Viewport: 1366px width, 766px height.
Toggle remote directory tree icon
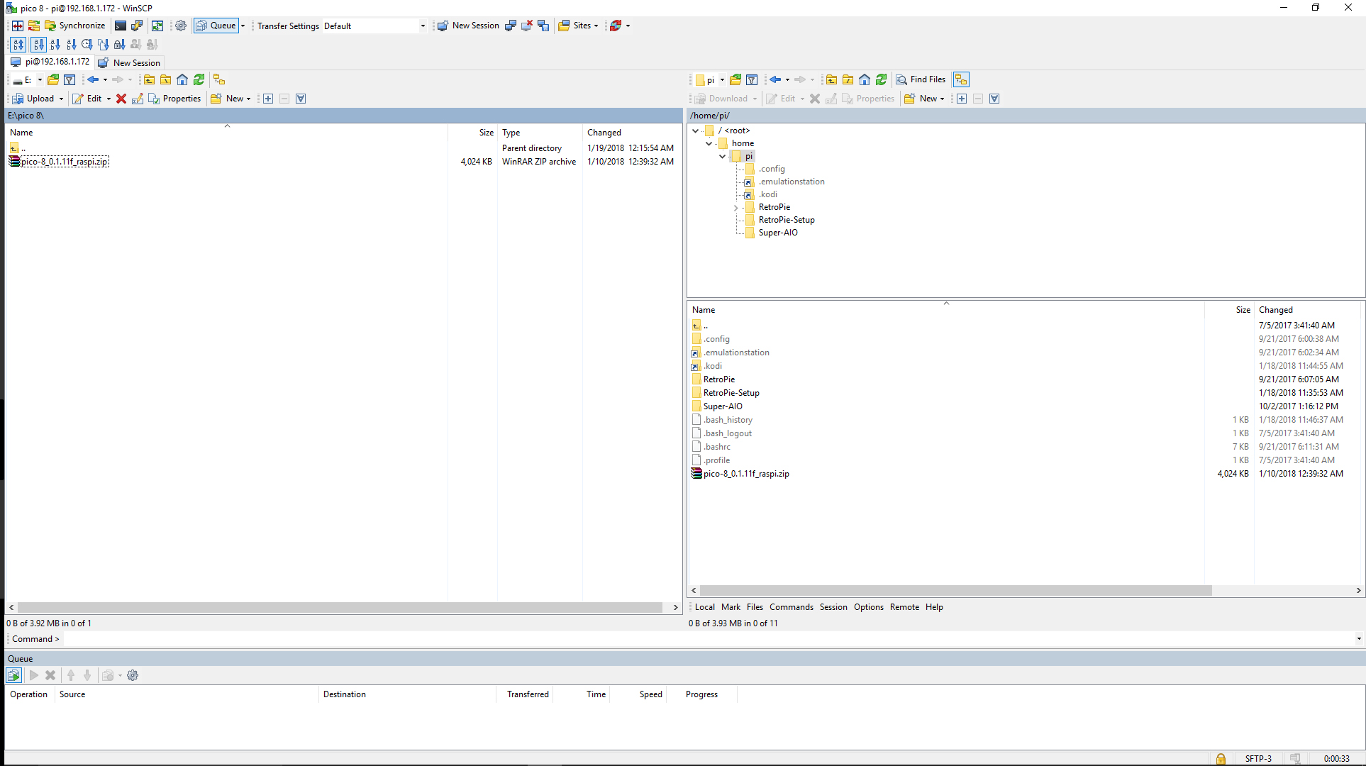click(961, 79)
